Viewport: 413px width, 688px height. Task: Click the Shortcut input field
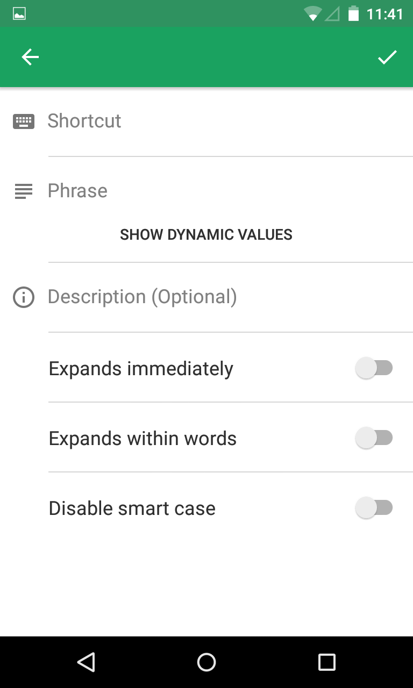coord(161,121)
